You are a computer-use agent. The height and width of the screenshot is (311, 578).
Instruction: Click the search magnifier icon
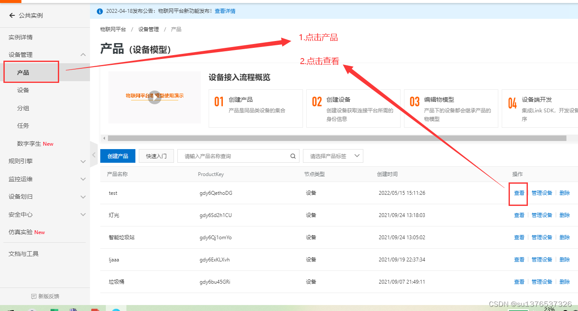293,156
